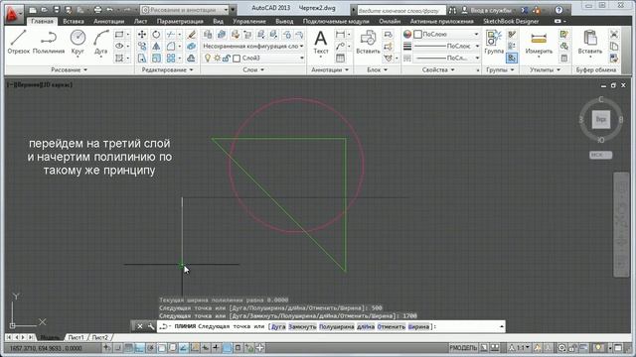Click the Mirror tool icon

coord(156,47)
